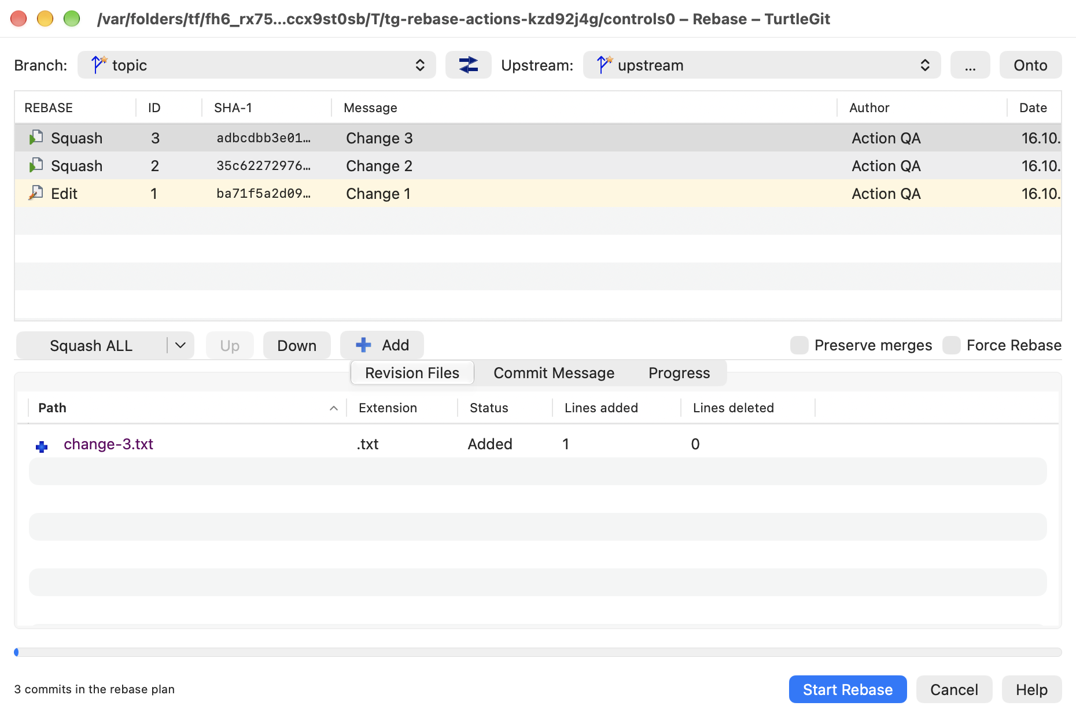This screenshot has width=1076, height=717.
Task: Expand the Squash ALL dropdown arrow
Action: (180, 345)
